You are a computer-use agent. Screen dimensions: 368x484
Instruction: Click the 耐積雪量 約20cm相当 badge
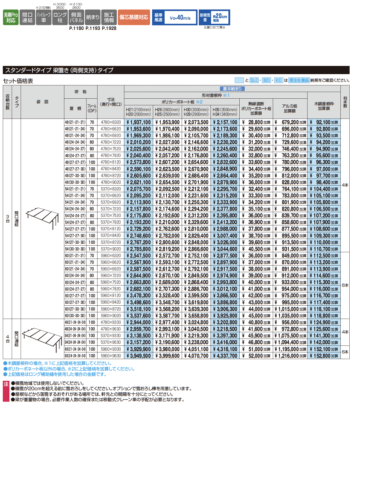click(214, 17)
